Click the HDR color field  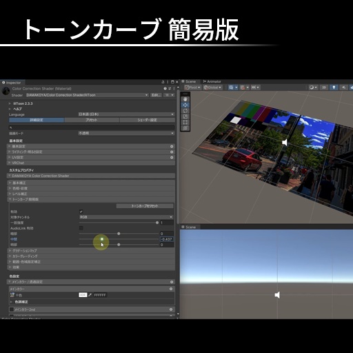[x=83, y=295]
